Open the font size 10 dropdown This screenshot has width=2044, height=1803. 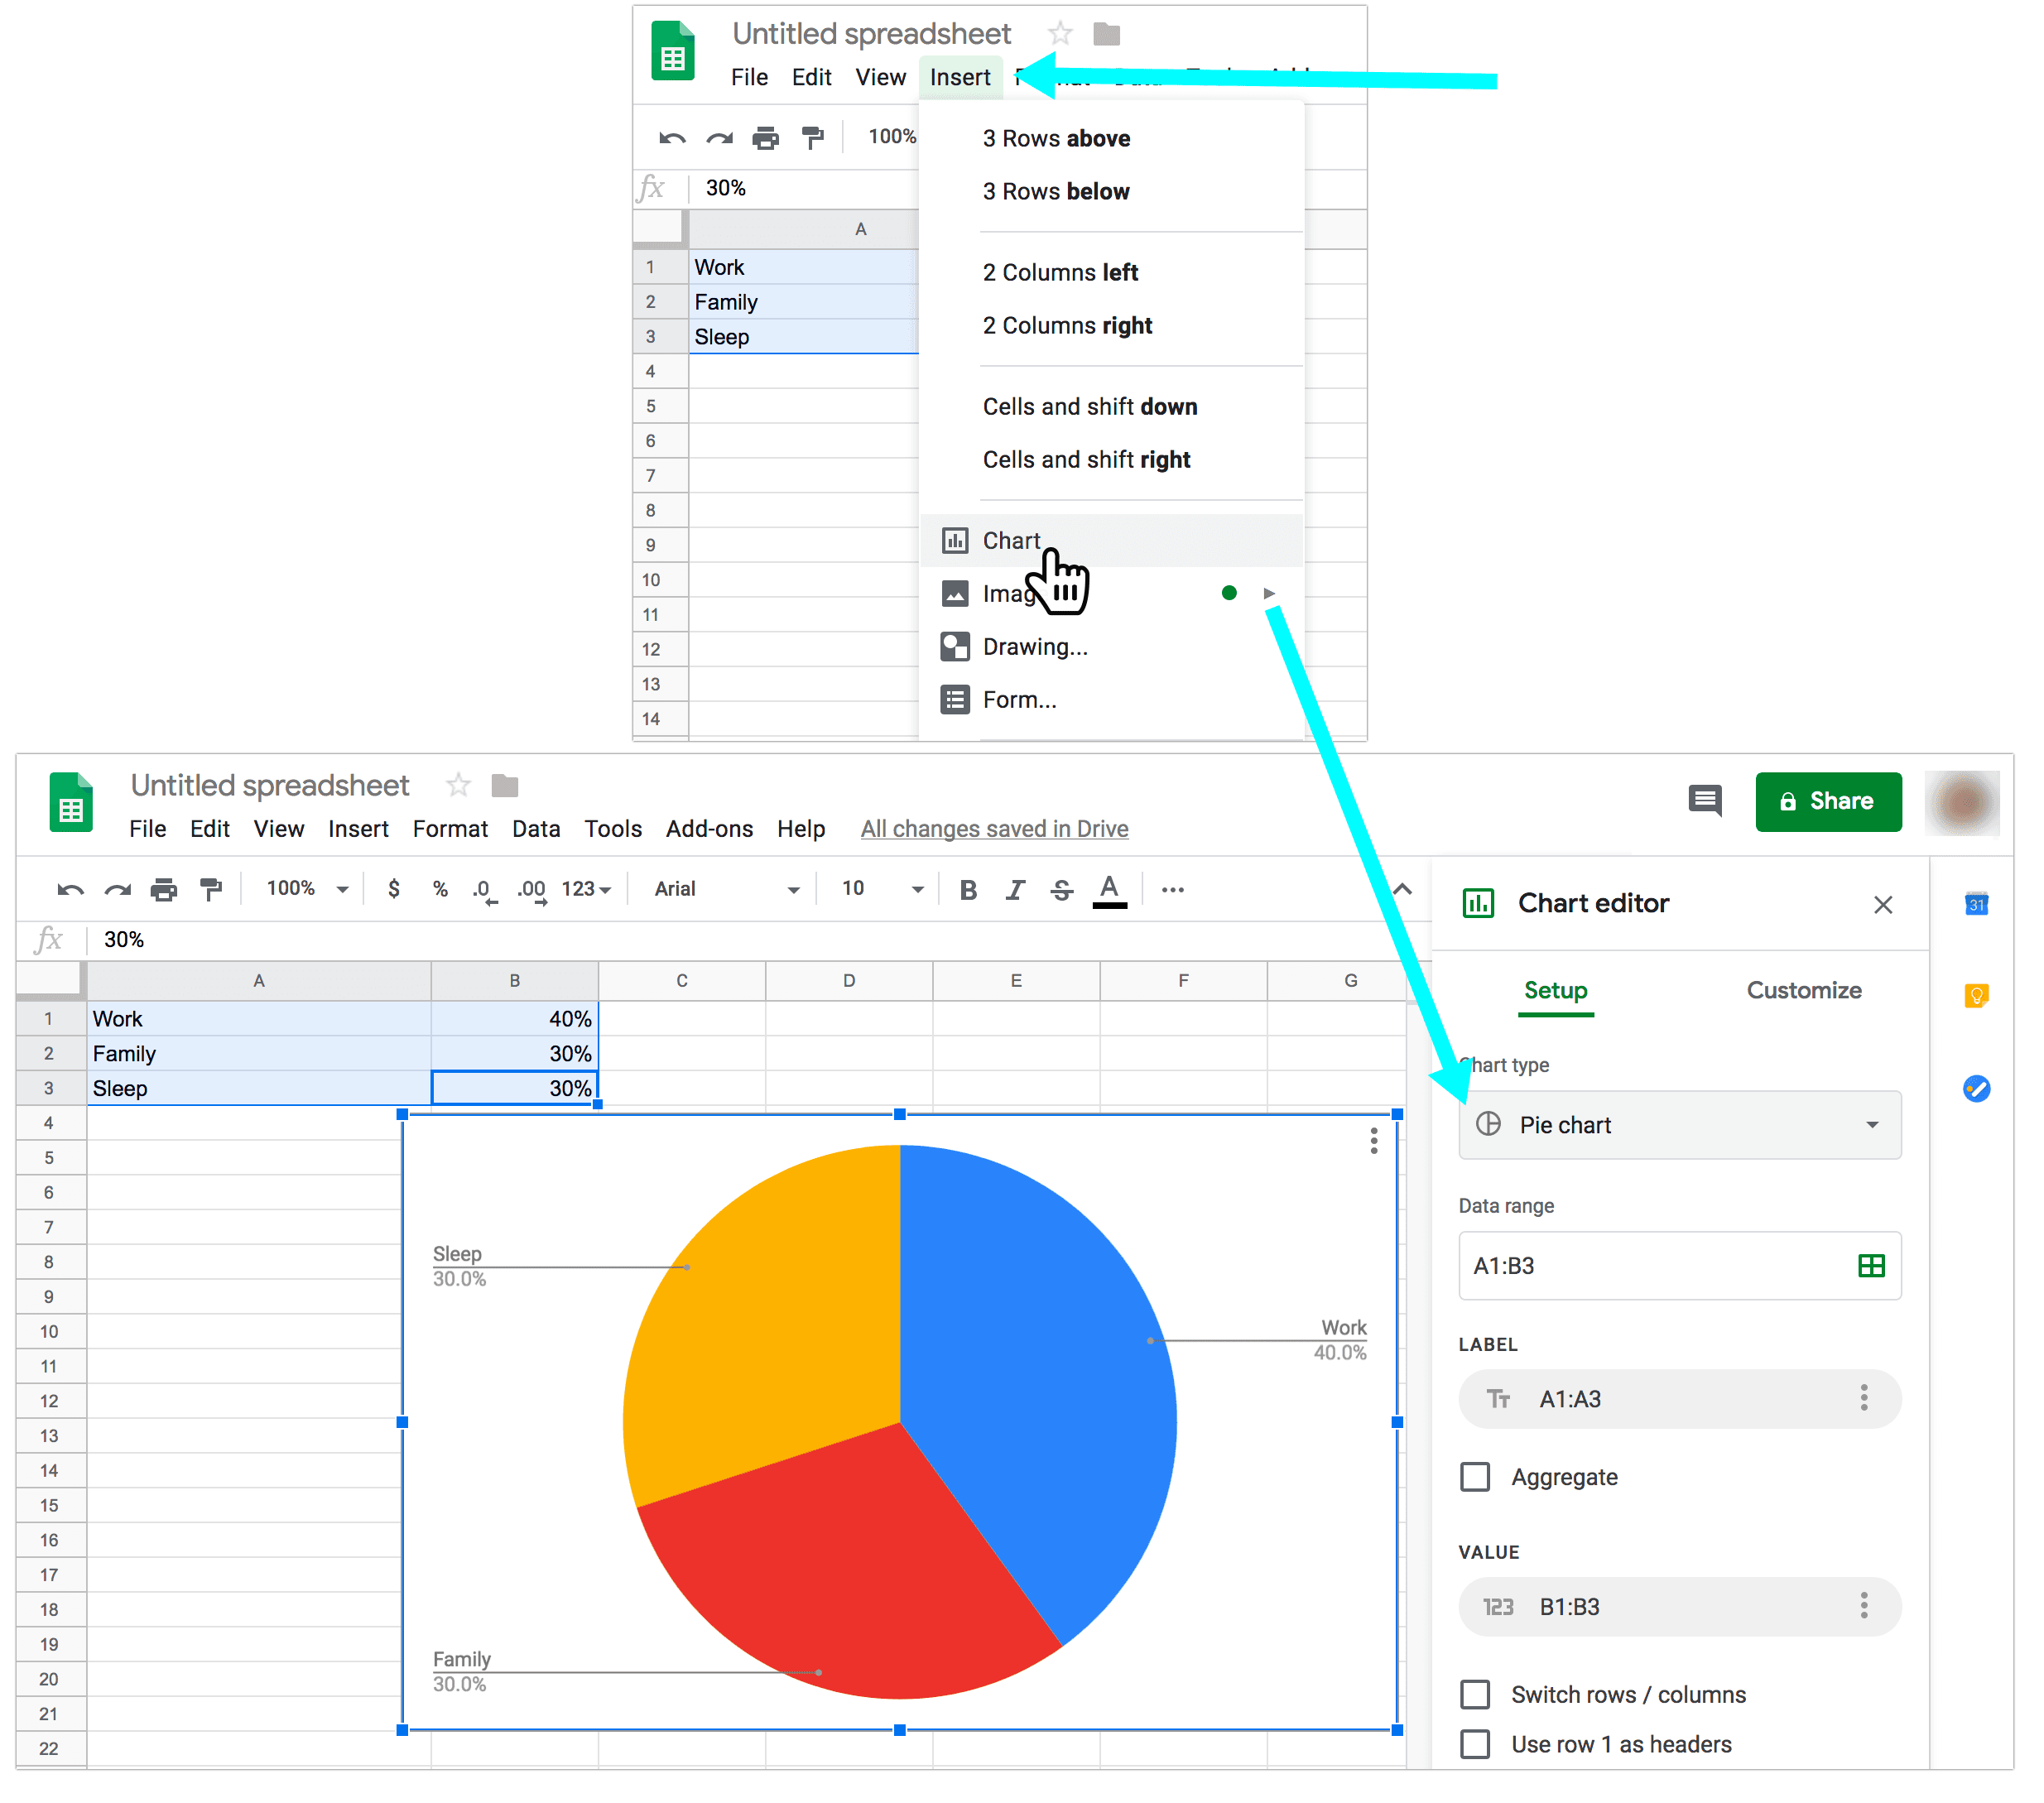(882, 889)
